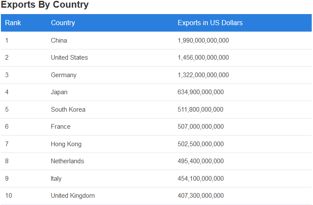This screenshot has height=205, width=313.
Task: Click the France table cell
Action: pyautogui.click(x=61, y=127)
